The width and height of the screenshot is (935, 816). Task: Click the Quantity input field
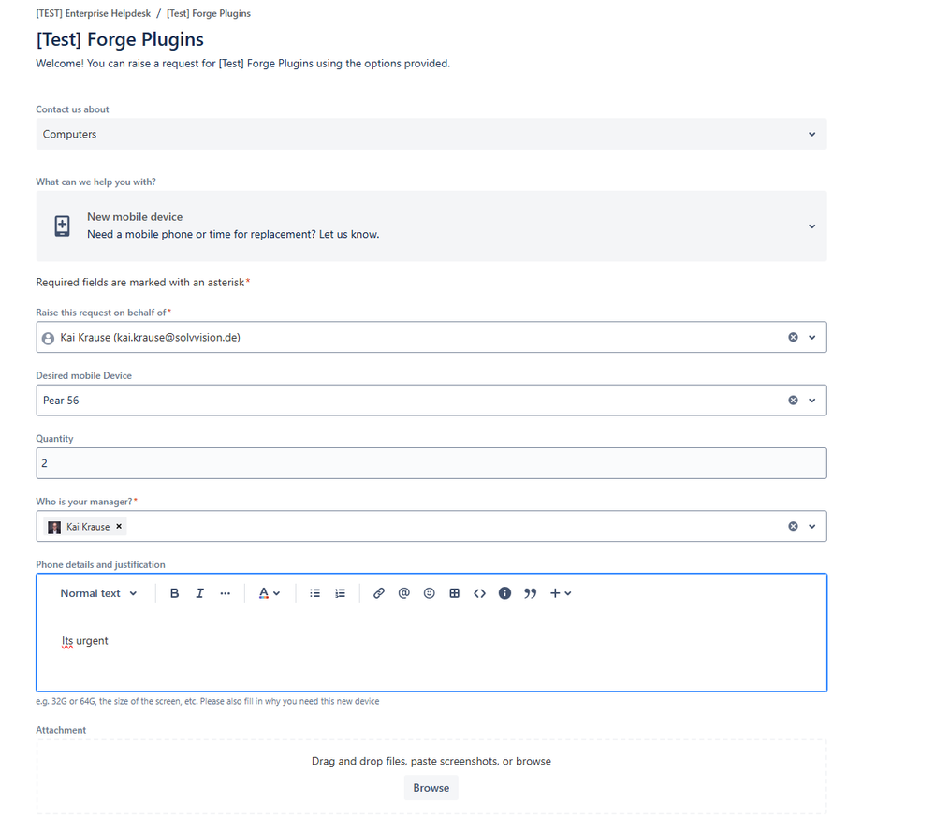(431, 463)
